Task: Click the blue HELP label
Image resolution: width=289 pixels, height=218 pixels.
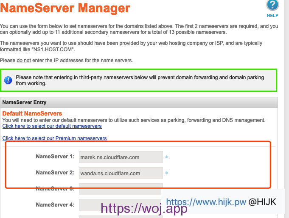Action: (x=272, y=16)
